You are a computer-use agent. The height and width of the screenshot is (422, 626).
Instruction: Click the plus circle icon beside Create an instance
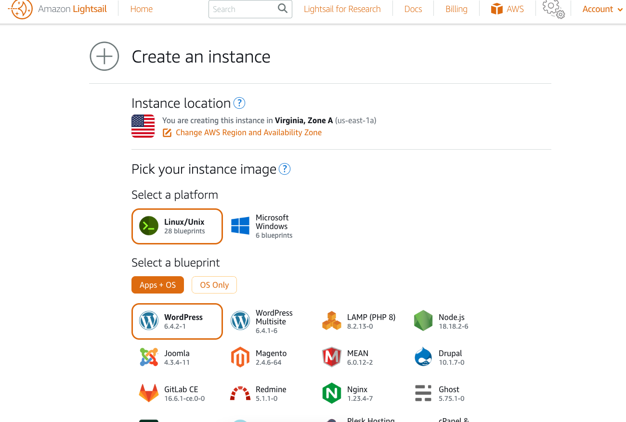104,56
